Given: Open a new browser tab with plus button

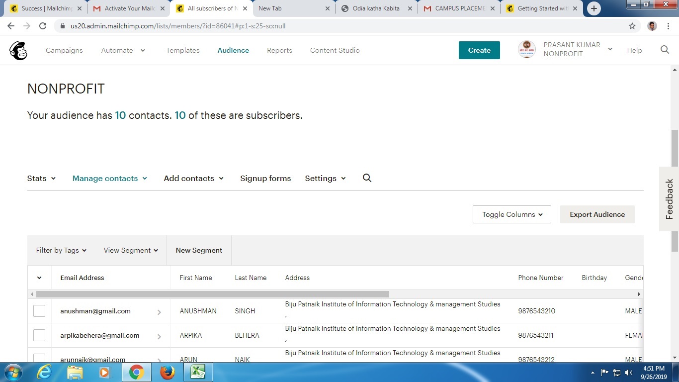Looking at the screenshot, I should coord(594,8).
